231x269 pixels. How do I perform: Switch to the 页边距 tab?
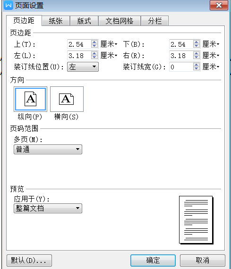pos(24,21)
